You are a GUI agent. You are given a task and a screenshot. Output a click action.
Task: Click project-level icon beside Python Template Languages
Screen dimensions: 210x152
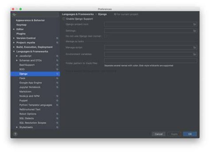(57, 105)
